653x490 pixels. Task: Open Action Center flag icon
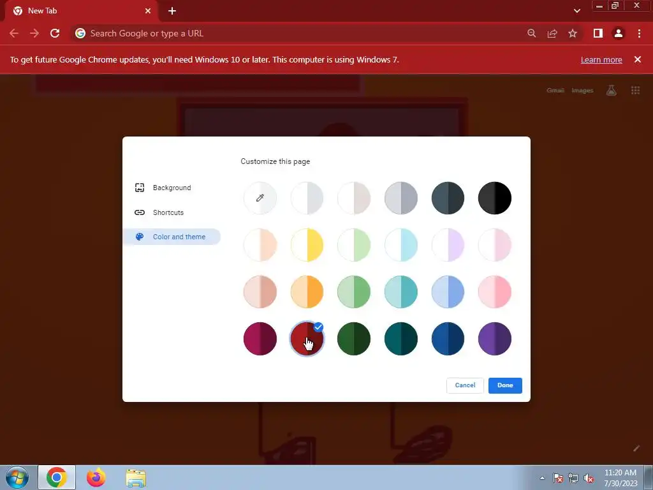click(557, 478)
